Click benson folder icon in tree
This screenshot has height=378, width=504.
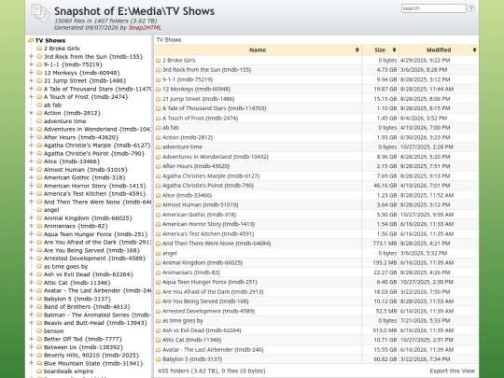(x=39, y=330)
